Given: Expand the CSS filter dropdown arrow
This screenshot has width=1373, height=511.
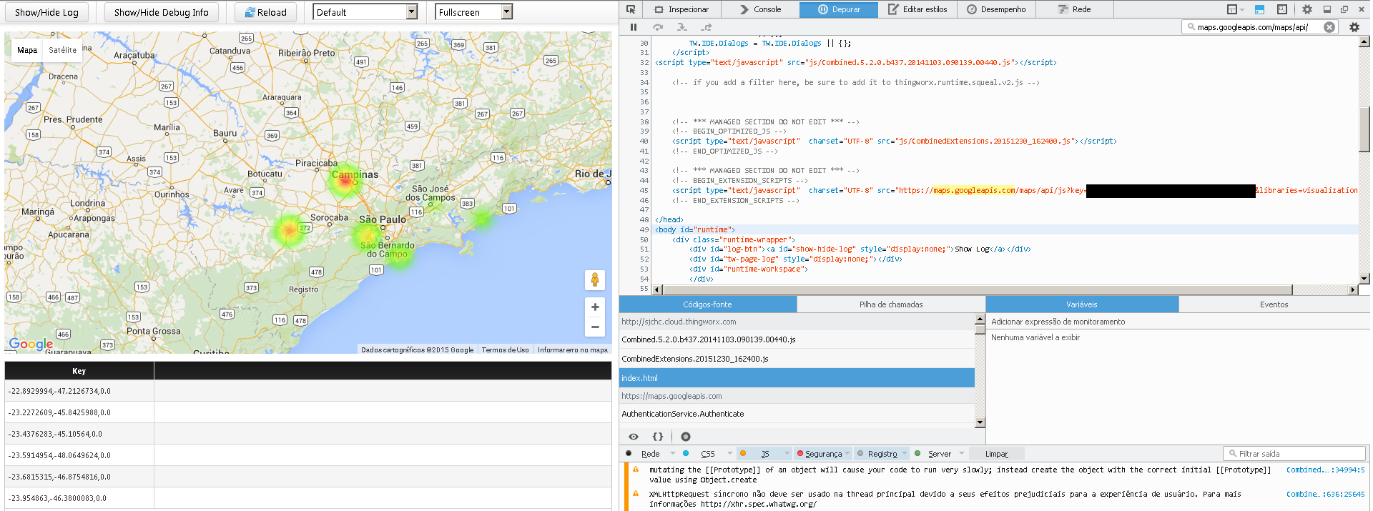Looking at the screenshot, I should click(x=730, y=454).
